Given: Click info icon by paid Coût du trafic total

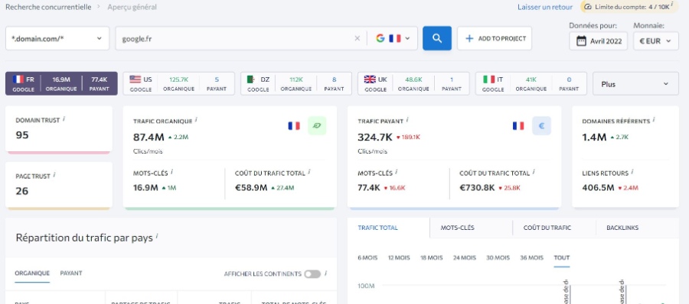Looking at the screenshot, I should click(534, 172).
